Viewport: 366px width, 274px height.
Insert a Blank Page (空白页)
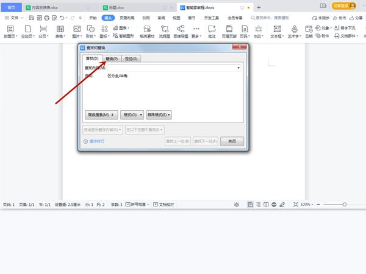click(x=28, y=32)
